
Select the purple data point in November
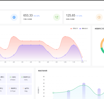[74, 45]
